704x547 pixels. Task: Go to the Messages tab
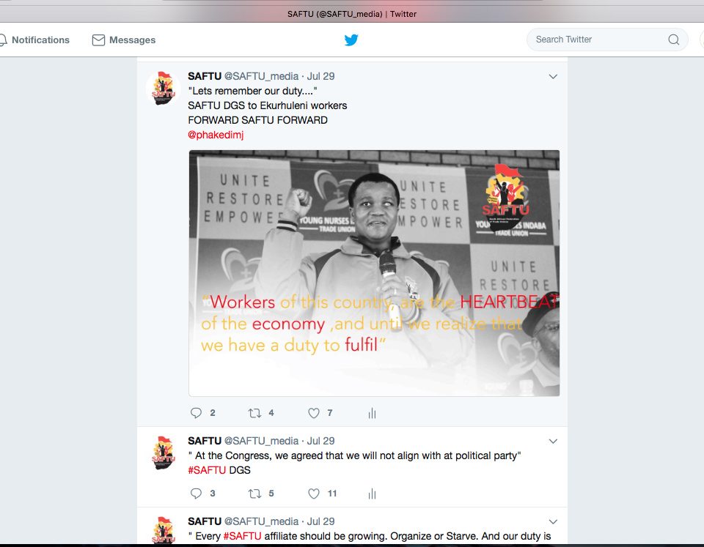(124, 40)
